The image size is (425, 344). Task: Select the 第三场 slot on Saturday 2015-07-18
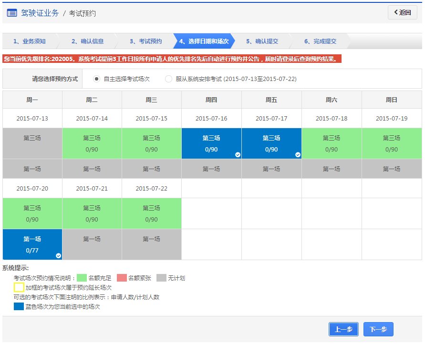(x=332, y=142)
